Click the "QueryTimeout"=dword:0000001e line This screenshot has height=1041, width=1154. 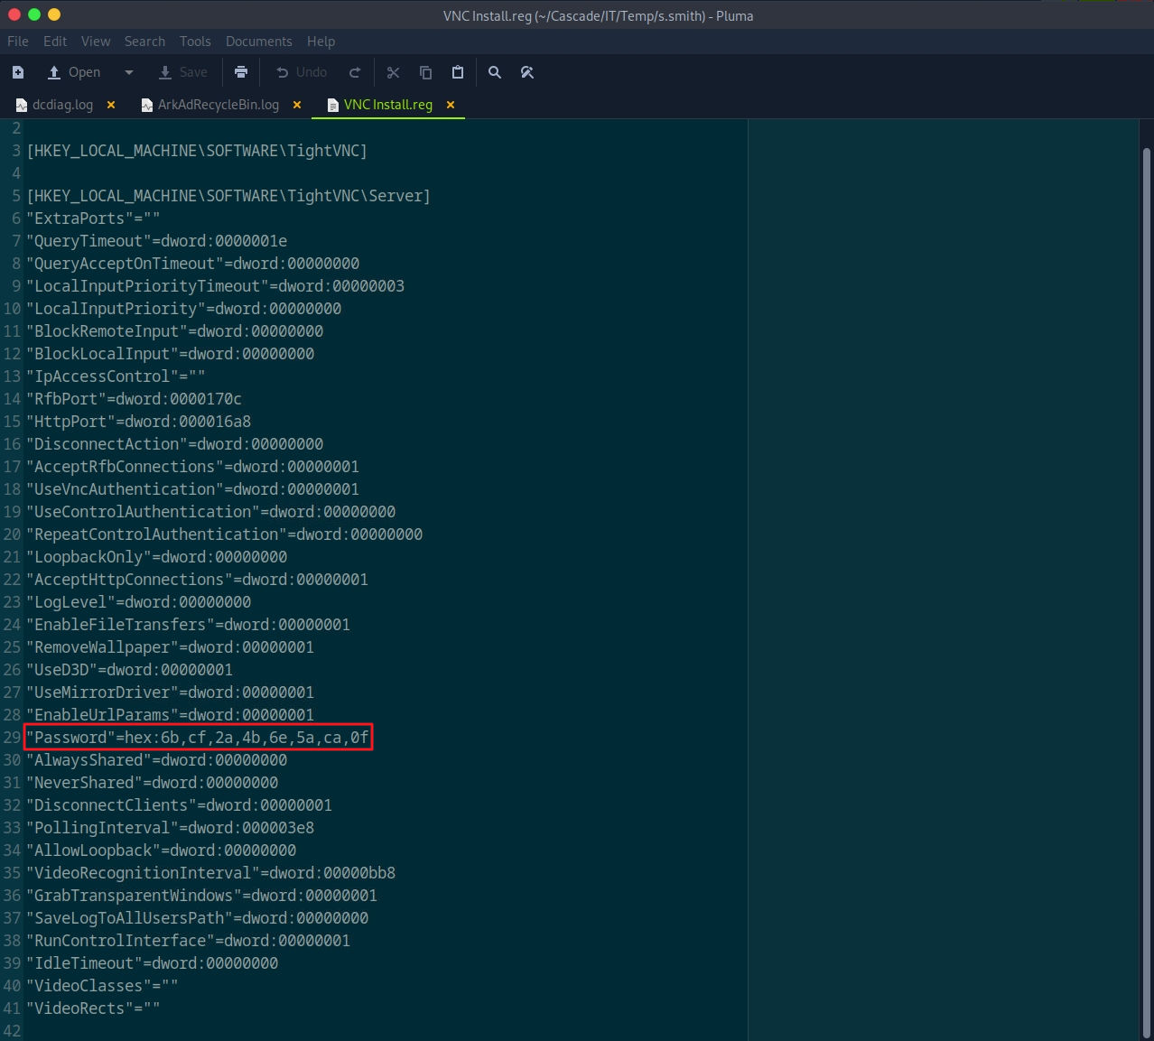[x=156, y=241]
